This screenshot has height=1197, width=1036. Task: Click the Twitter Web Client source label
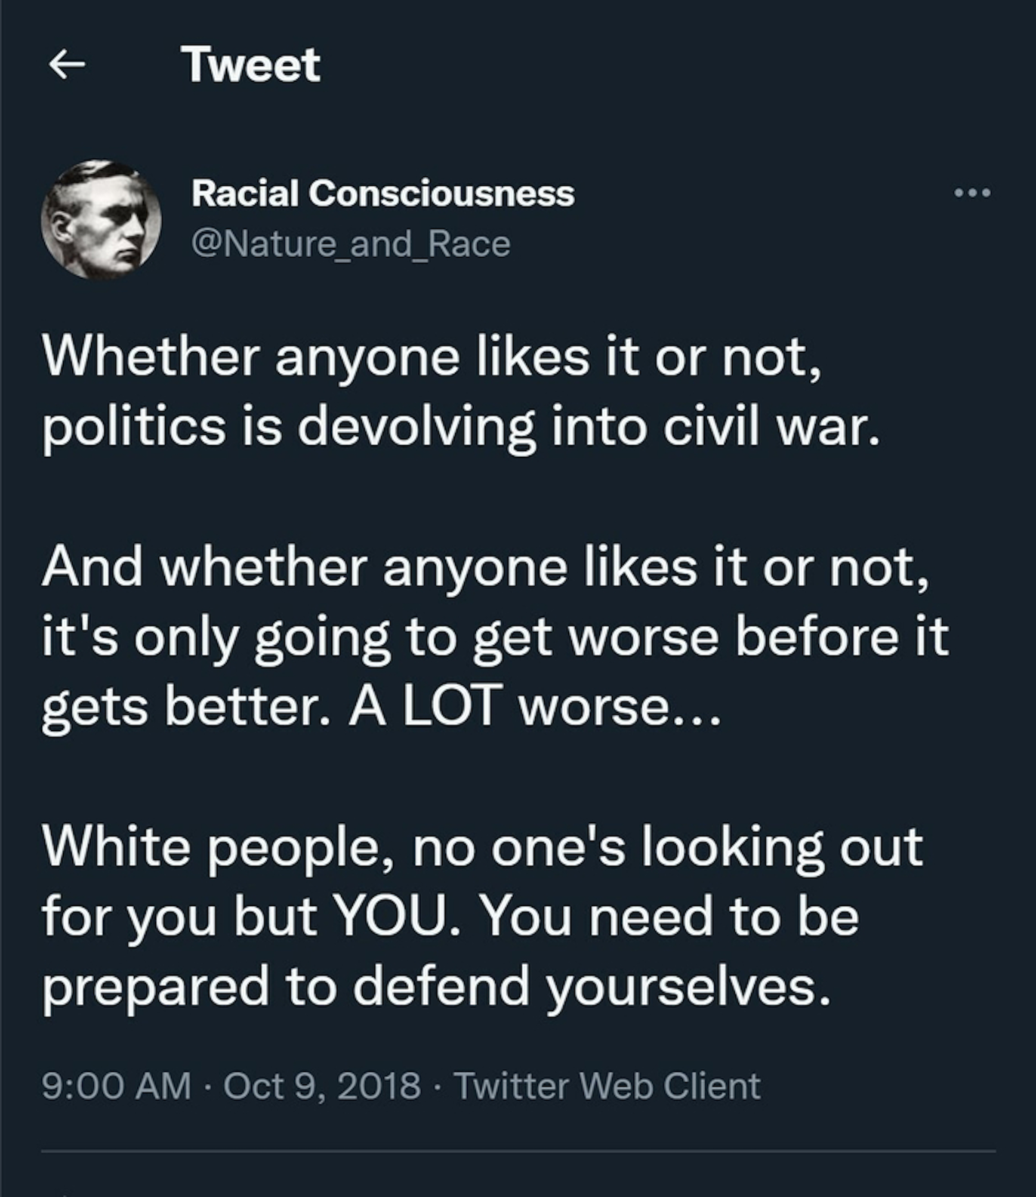click(607, 1086)
